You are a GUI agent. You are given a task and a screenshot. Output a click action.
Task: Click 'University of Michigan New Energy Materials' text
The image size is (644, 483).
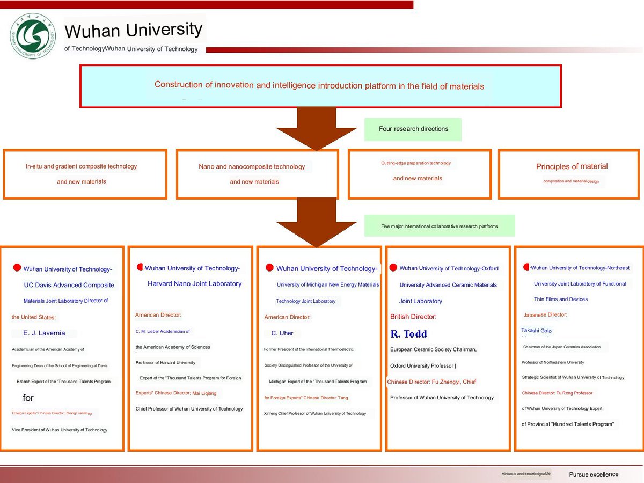click(x=328, y=285)
